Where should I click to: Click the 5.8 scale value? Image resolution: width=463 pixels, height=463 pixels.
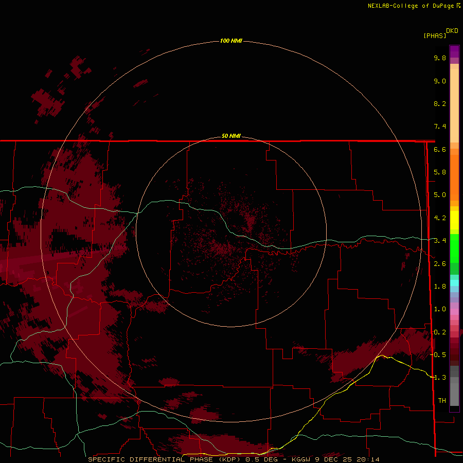pyautogui.click(x=440, y=172)
